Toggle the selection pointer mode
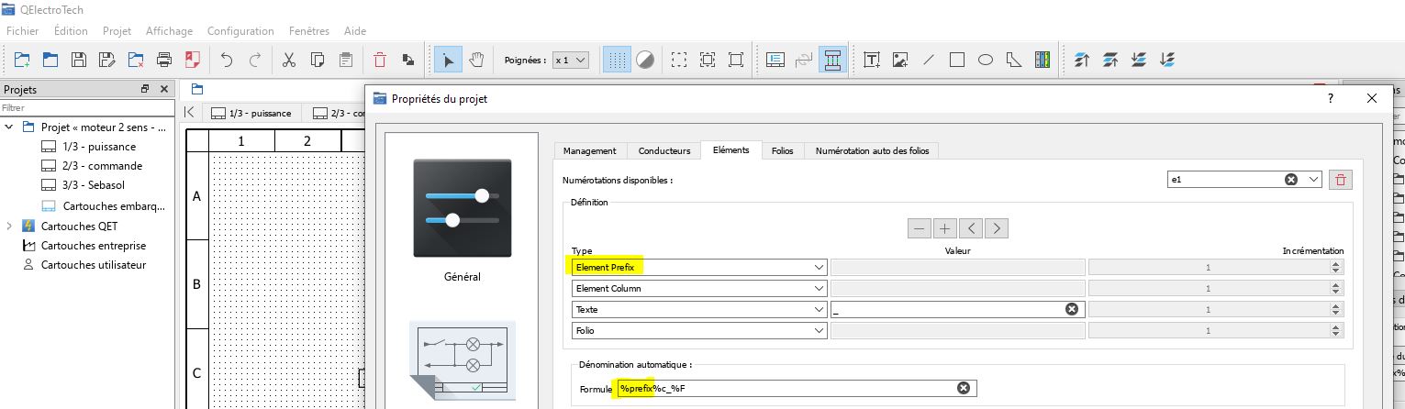This screenshot has height=409, width=1405. coord(448,61)
